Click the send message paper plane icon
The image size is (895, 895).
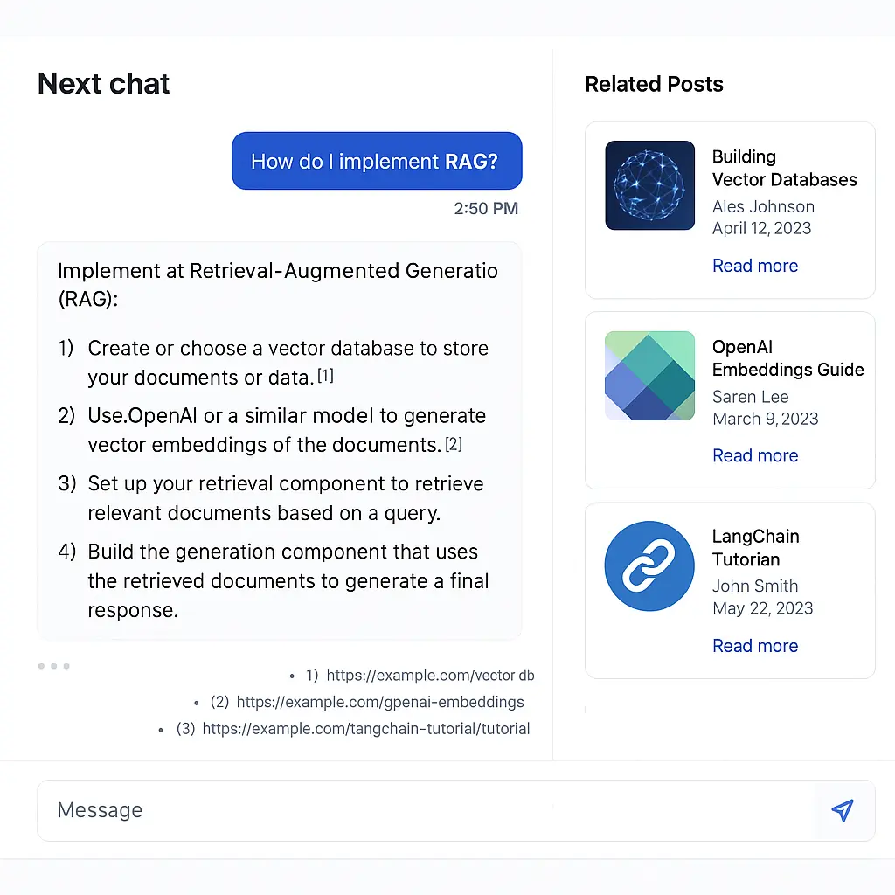click(x=842, y=811)
